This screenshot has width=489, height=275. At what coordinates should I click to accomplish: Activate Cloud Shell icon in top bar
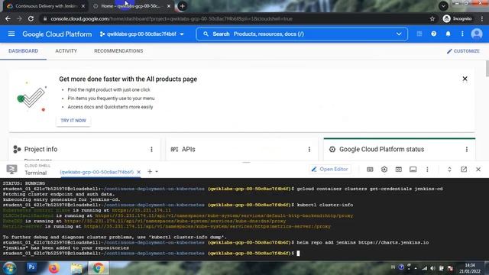click(x=419, y=34)
